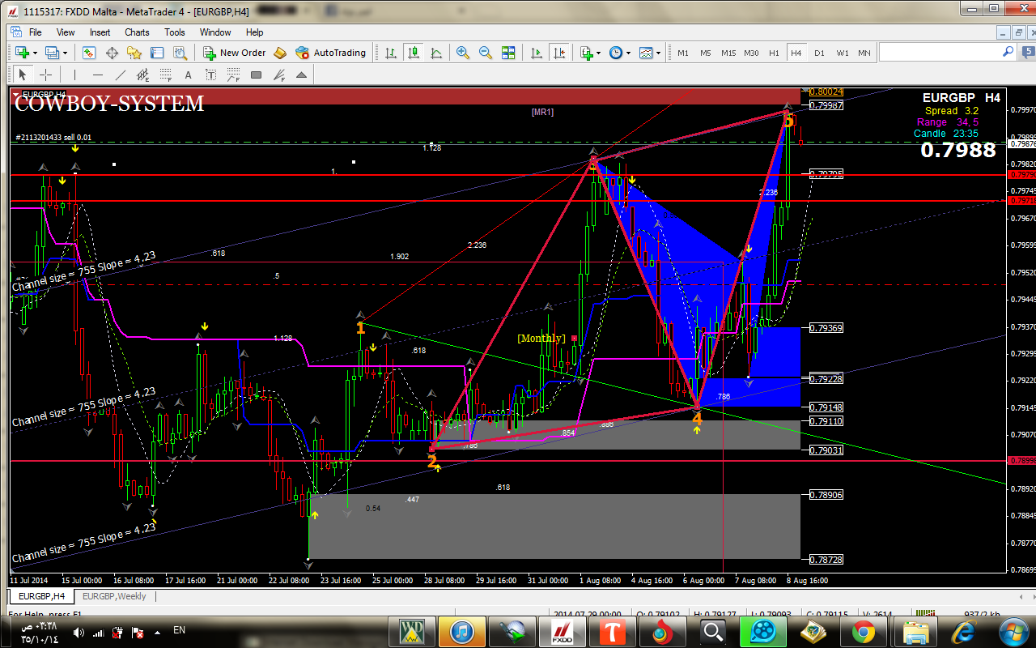Select the Fibonacci Arcs tool
The height and width of the screenshot is (648, 1036).
click(234, 75)
